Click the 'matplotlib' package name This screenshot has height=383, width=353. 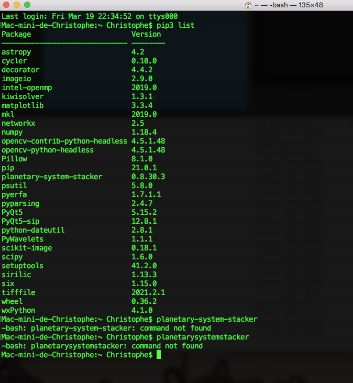click(23, 105)
